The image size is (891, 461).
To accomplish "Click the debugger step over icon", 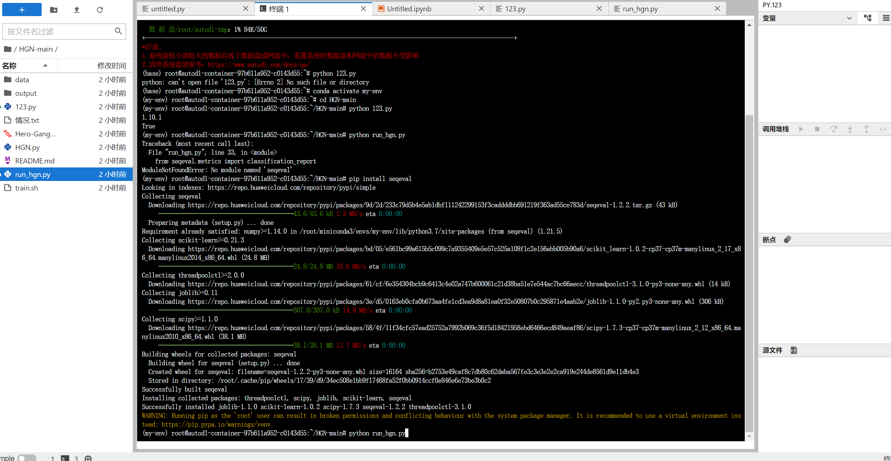I will [833, 129].
